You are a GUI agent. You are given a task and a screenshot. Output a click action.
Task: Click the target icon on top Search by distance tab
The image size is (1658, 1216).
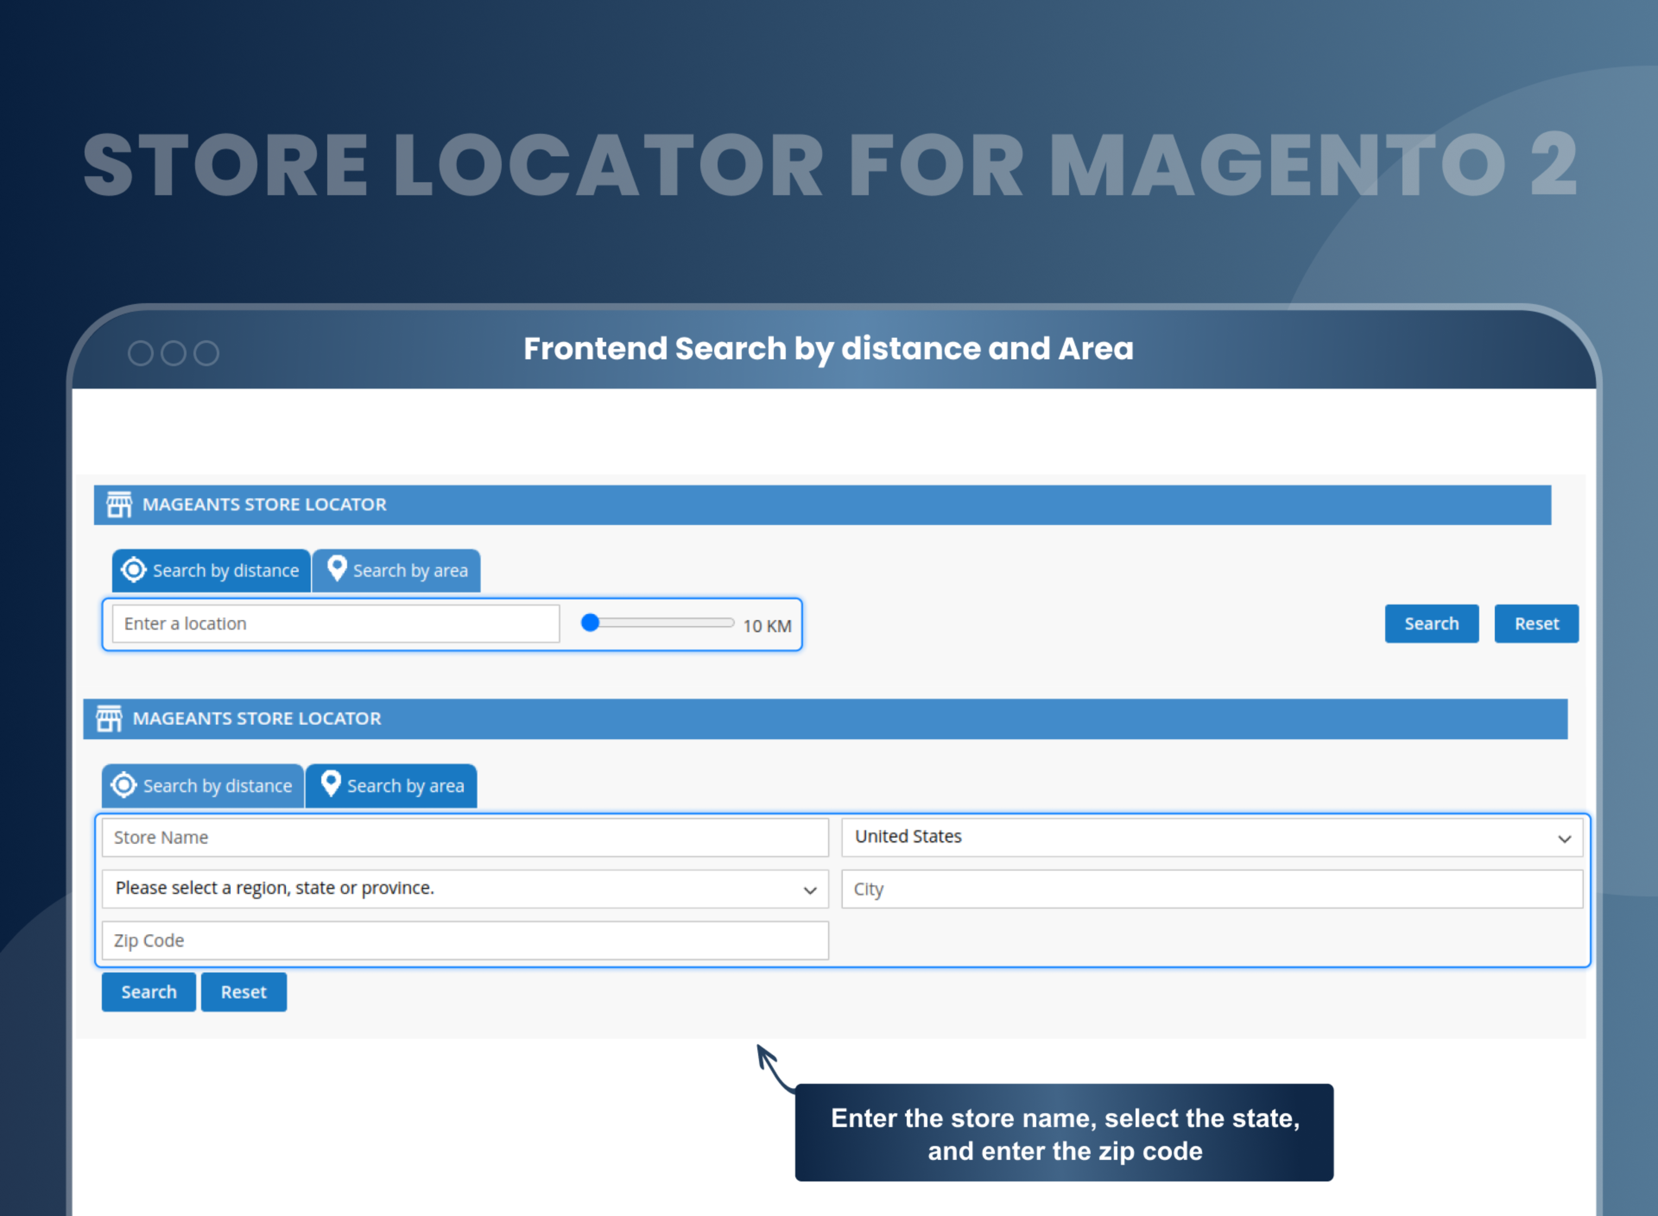pos(133,570)
